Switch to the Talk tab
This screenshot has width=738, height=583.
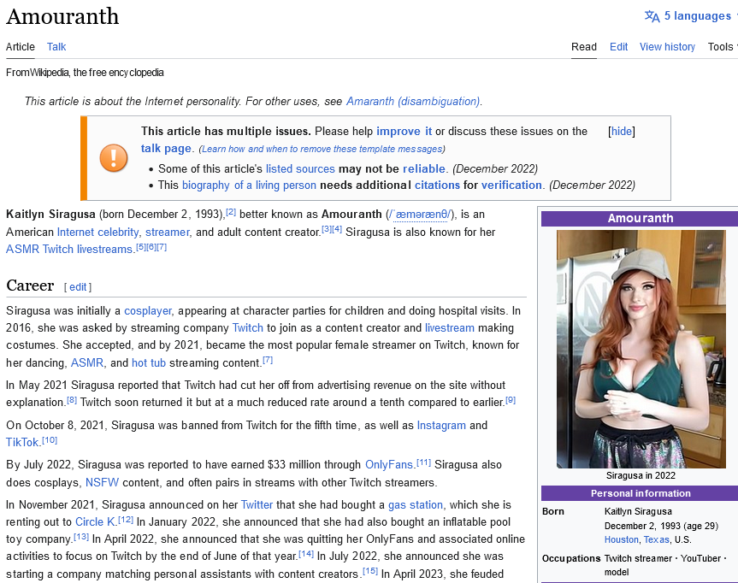coord(56,47)
